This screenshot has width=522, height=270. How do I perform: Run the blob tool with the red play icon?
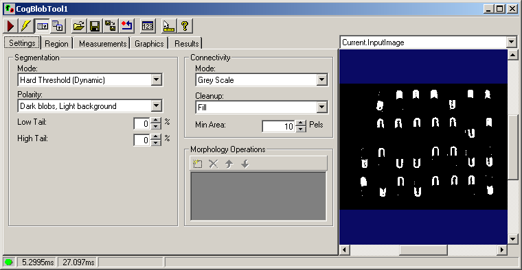tap(11, 26)
